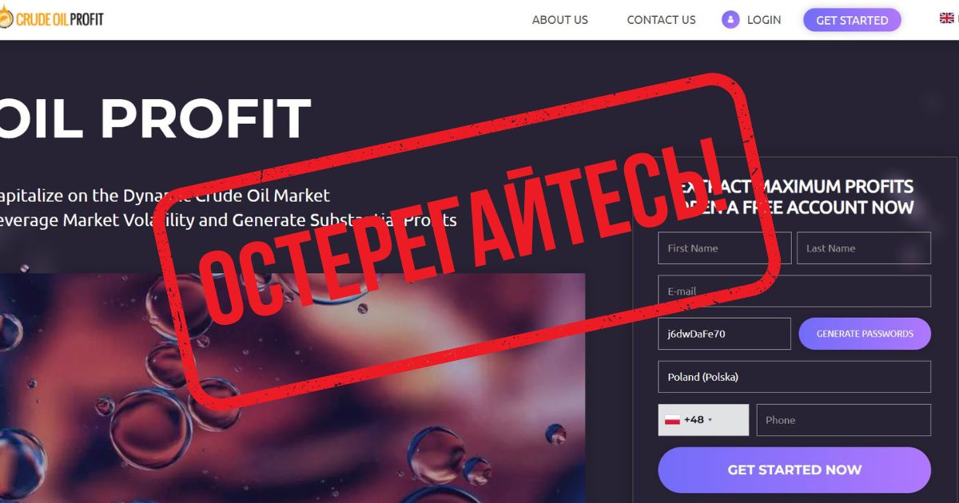This screenshot has width=959, height=503.
Task: Click the Login link
Action: point(764,20)
